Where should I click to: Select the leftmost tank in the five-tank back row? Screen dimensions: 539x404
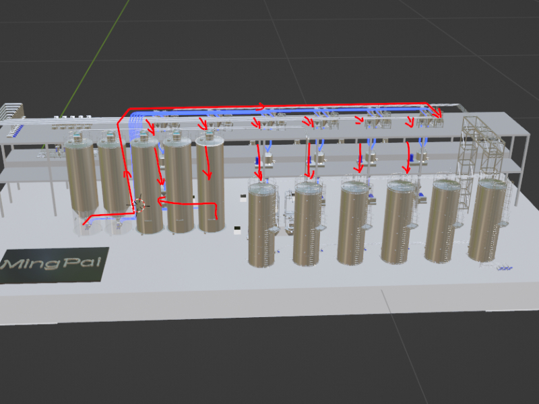[x=81, y=180]
